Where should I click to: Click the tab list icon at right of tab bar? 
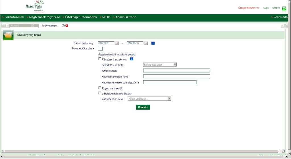287,26
